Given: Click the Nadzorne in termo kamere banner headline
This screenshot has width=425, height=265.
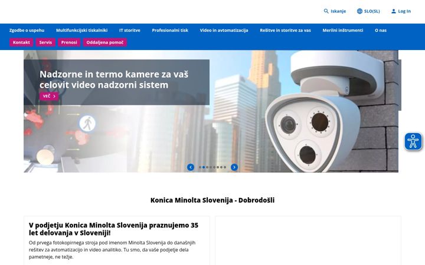Looking at the screenshot, I should [114, 79].
